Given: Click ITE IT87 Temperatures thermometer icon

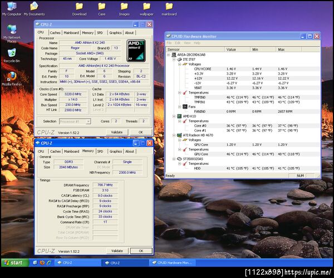Looking at the screenshot, I should (185, 92).
